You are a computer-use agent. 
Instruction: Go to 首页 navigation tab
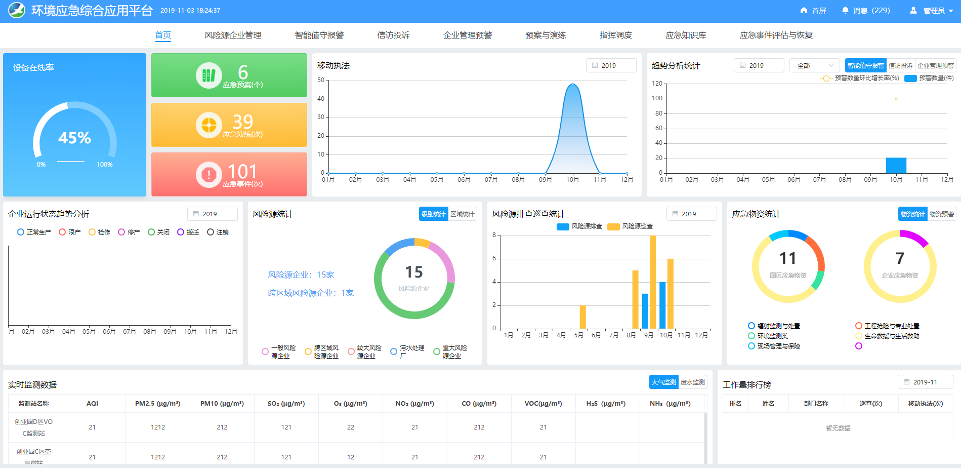(163, 35)
